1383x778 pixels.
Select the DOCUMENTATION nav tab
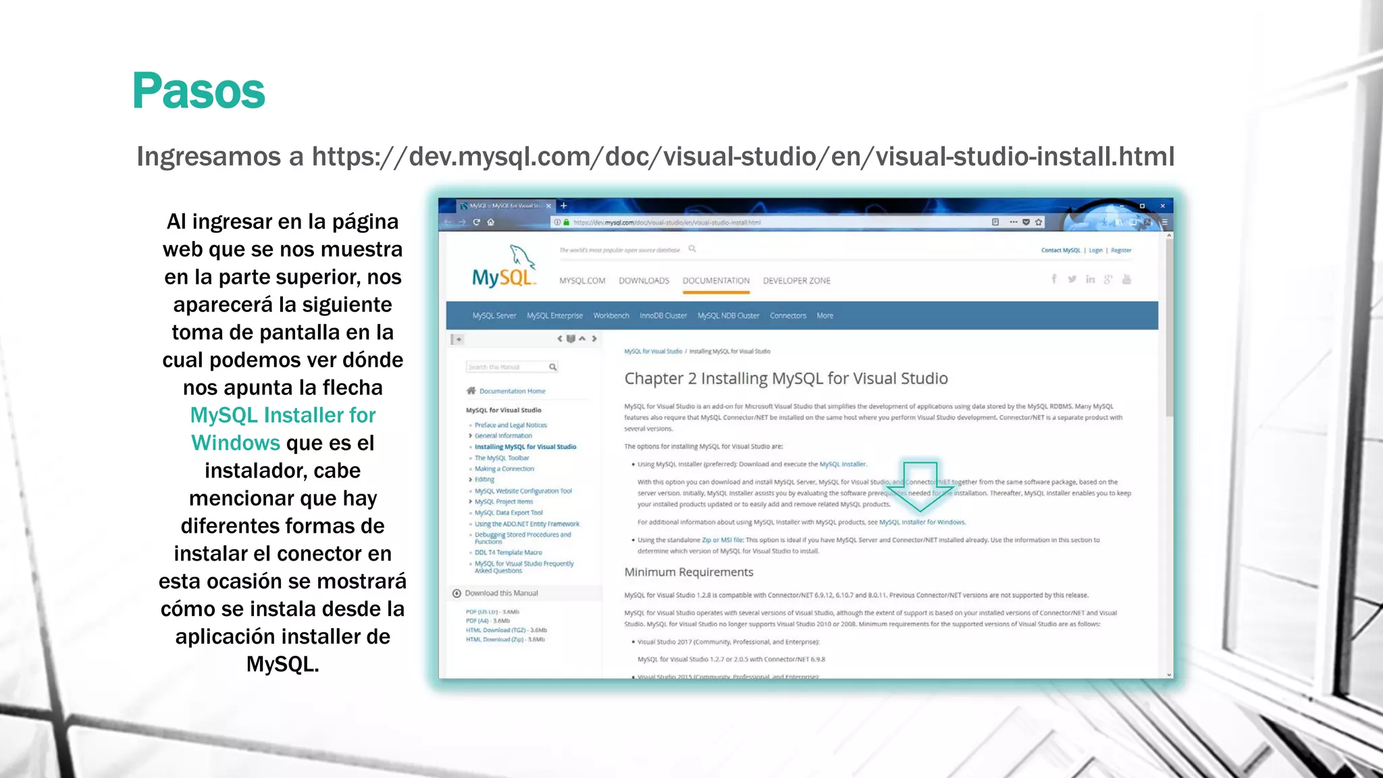click(716, 280)
